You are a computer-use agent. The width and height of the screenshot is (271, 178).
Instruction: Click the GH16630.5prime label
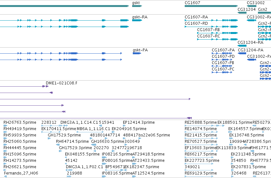point(108,142)
